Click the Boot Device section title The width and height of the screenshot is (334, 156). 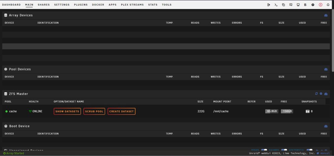tap(19, 126)
